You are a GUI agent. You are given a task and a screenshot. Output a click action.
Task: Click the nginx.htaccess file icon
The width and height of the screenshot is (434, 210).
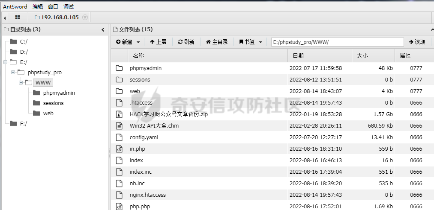click(x=119, y=195)
